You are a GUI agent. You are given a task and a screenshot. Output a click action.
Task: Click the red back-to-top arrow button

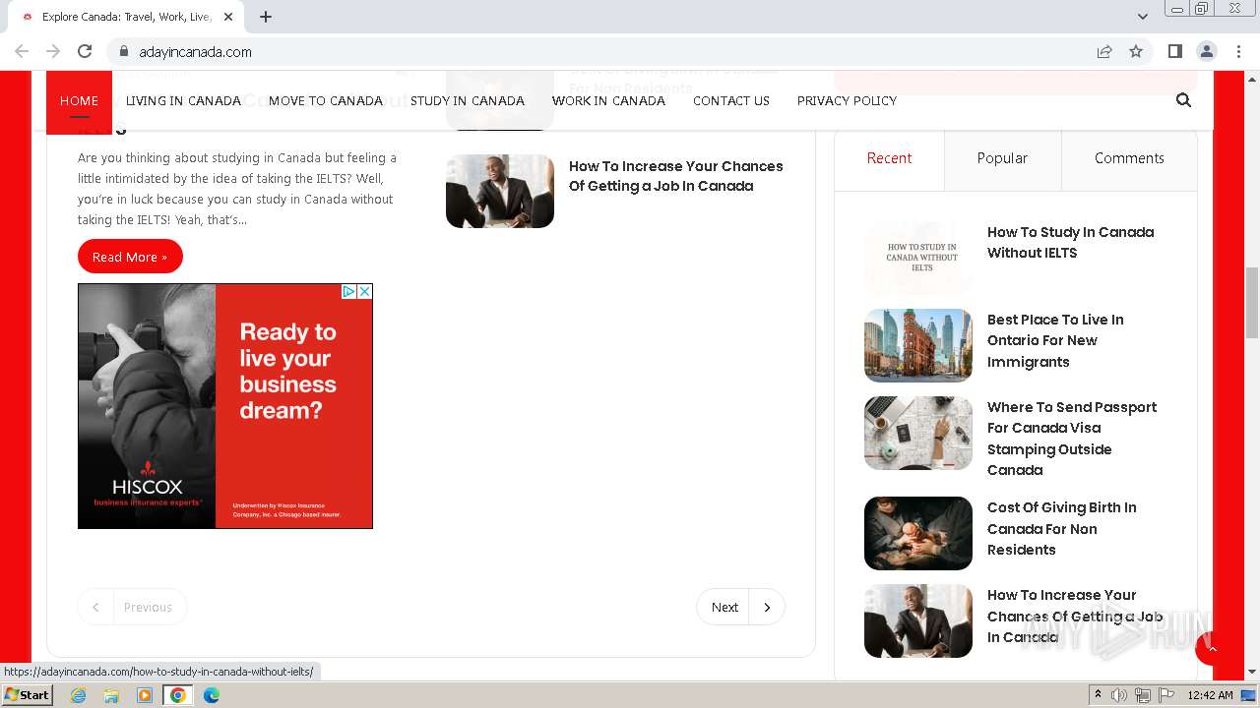point(1213,648)
